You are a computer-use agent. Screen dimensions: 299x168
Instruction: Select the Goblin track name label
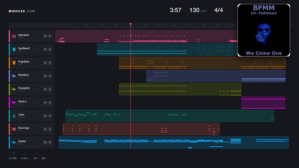click(x=22, y=141)
